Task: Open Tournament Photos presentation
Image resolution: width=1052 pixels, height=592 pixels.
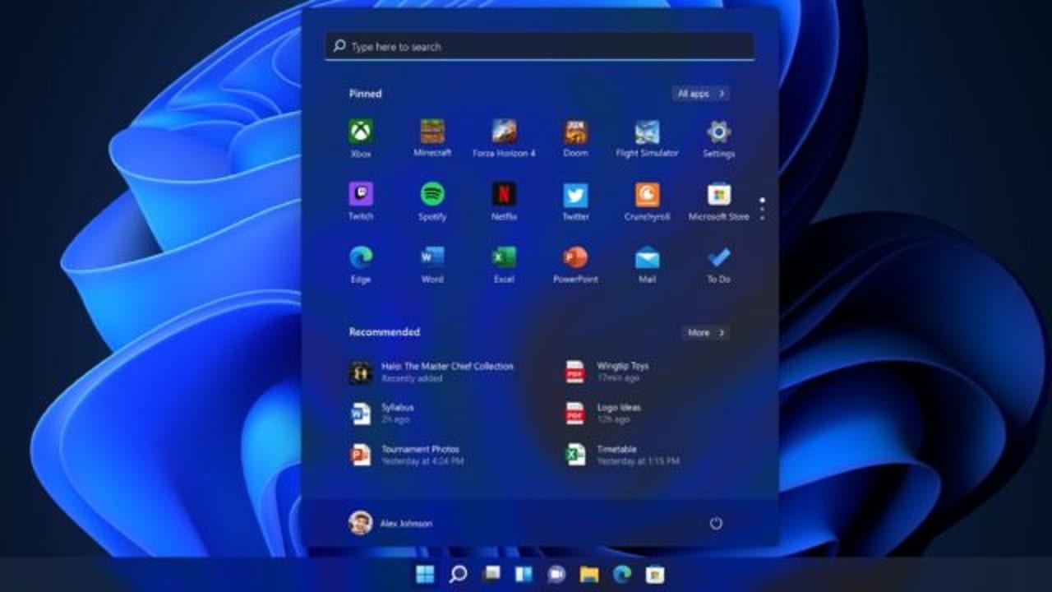Action: (x=407, y=455)
